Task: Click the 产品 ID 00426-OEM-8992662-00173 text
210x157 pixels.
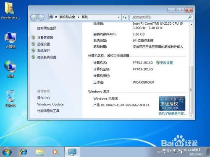Action: tap(121, 105)
